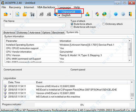Click the Event column header
Image resolution: width=136 pixels, height=112 pixels.
[x=81, y=82]
